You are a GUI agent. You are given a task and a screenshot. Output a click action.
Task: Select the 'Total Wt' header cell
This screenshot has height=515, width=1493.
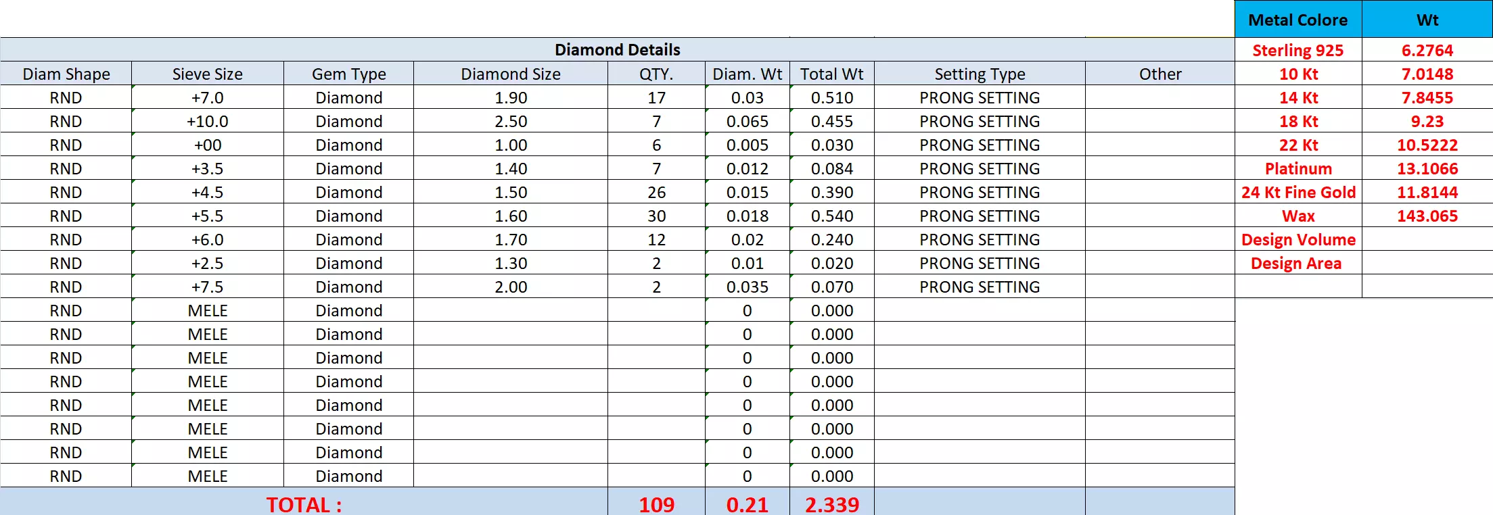[x=831, y=74]
